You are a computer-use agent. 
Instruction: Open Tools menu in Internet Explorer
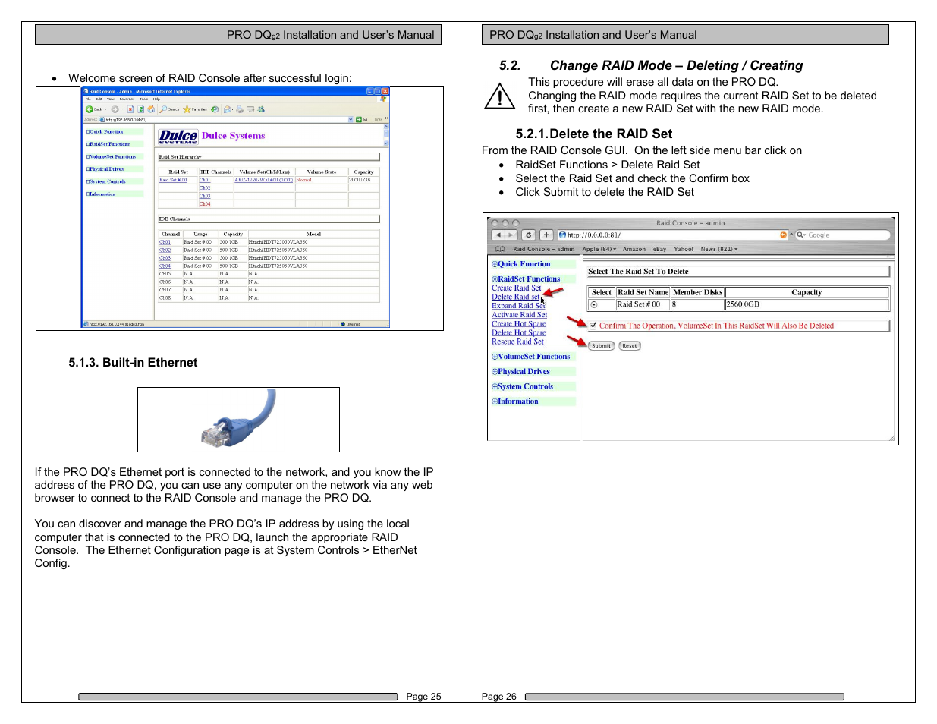pyautogui.click(x=143, y=99)
